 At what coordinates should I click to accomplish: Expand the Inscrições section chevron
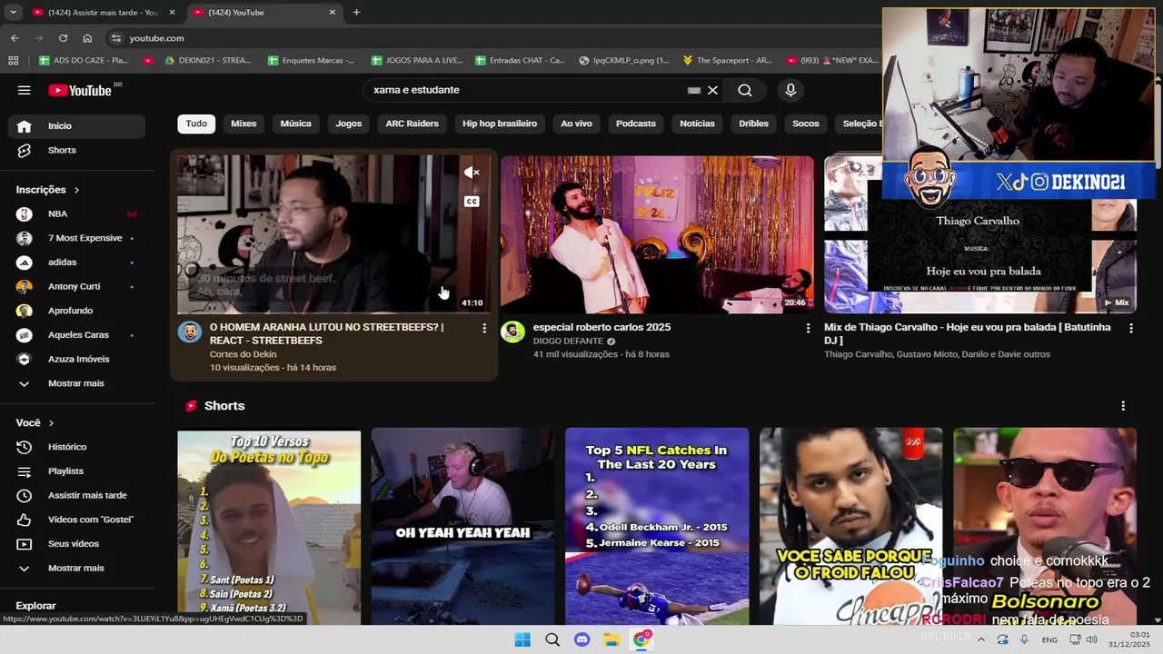tap(76, 190)
